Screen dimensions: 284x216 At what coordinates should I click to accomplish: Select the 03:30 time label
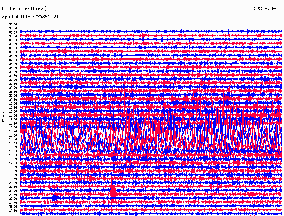point(13,52)
